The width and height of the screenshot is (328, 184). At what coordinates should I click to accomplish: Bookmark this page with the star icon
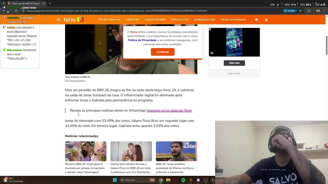(x=300, y=11)
